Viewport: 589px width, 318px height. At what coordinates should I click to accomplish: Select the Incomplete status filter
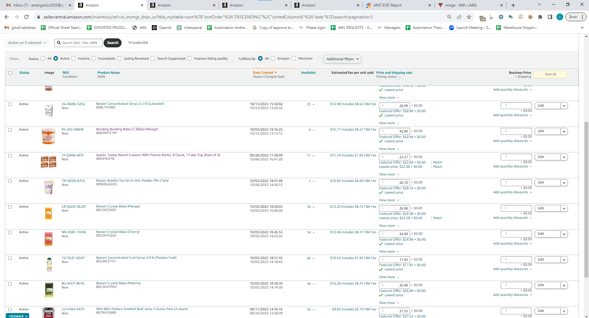[x=94, y=58]
